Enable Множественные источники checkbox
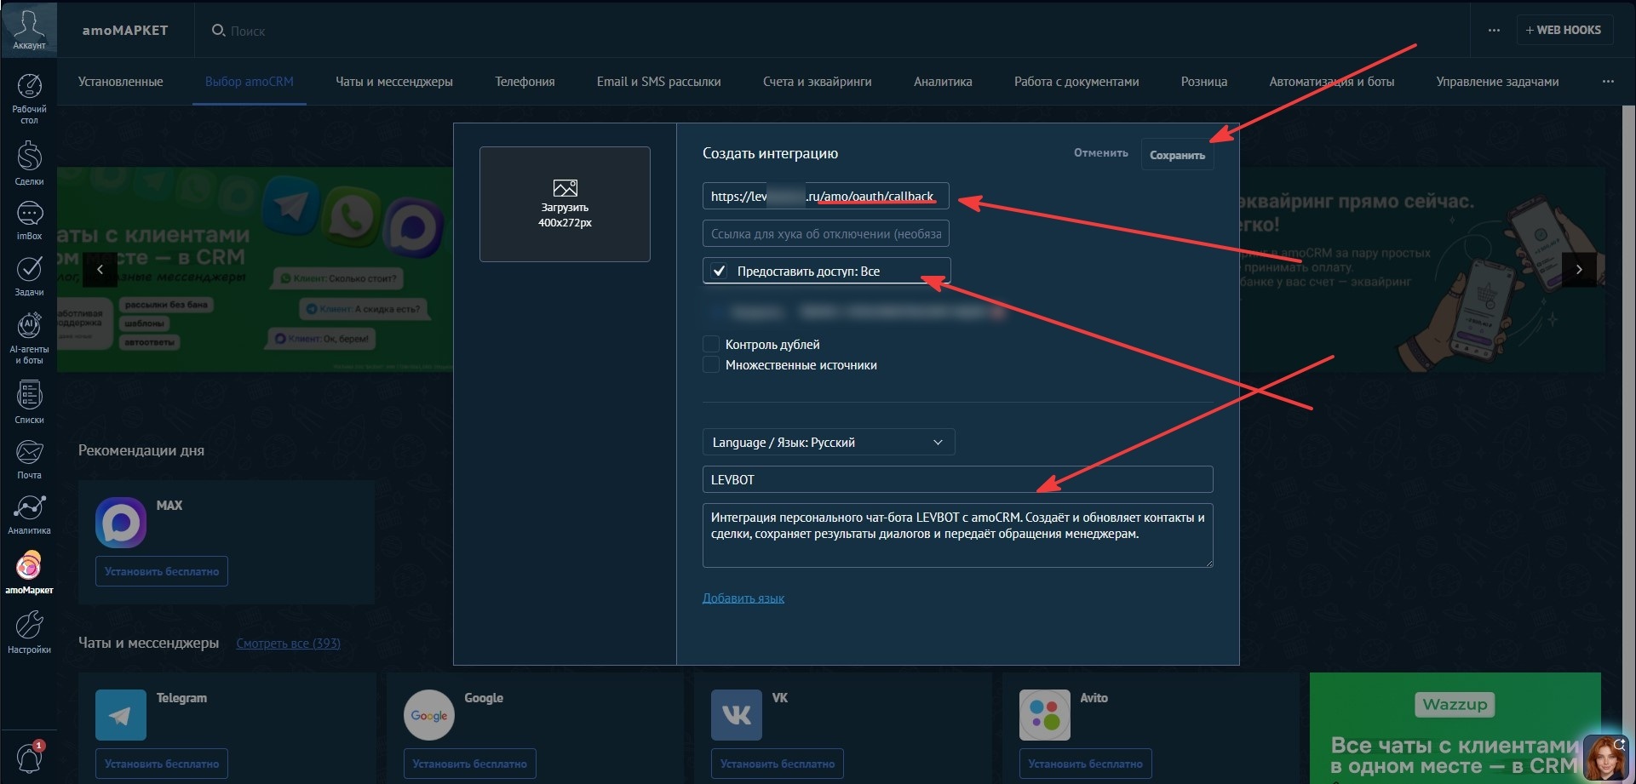The image size is (1636, 784). [711, 364]
